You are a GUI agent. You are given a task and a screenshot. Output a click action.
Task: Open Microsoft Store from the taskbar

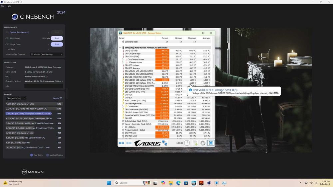tap(186, 183)
